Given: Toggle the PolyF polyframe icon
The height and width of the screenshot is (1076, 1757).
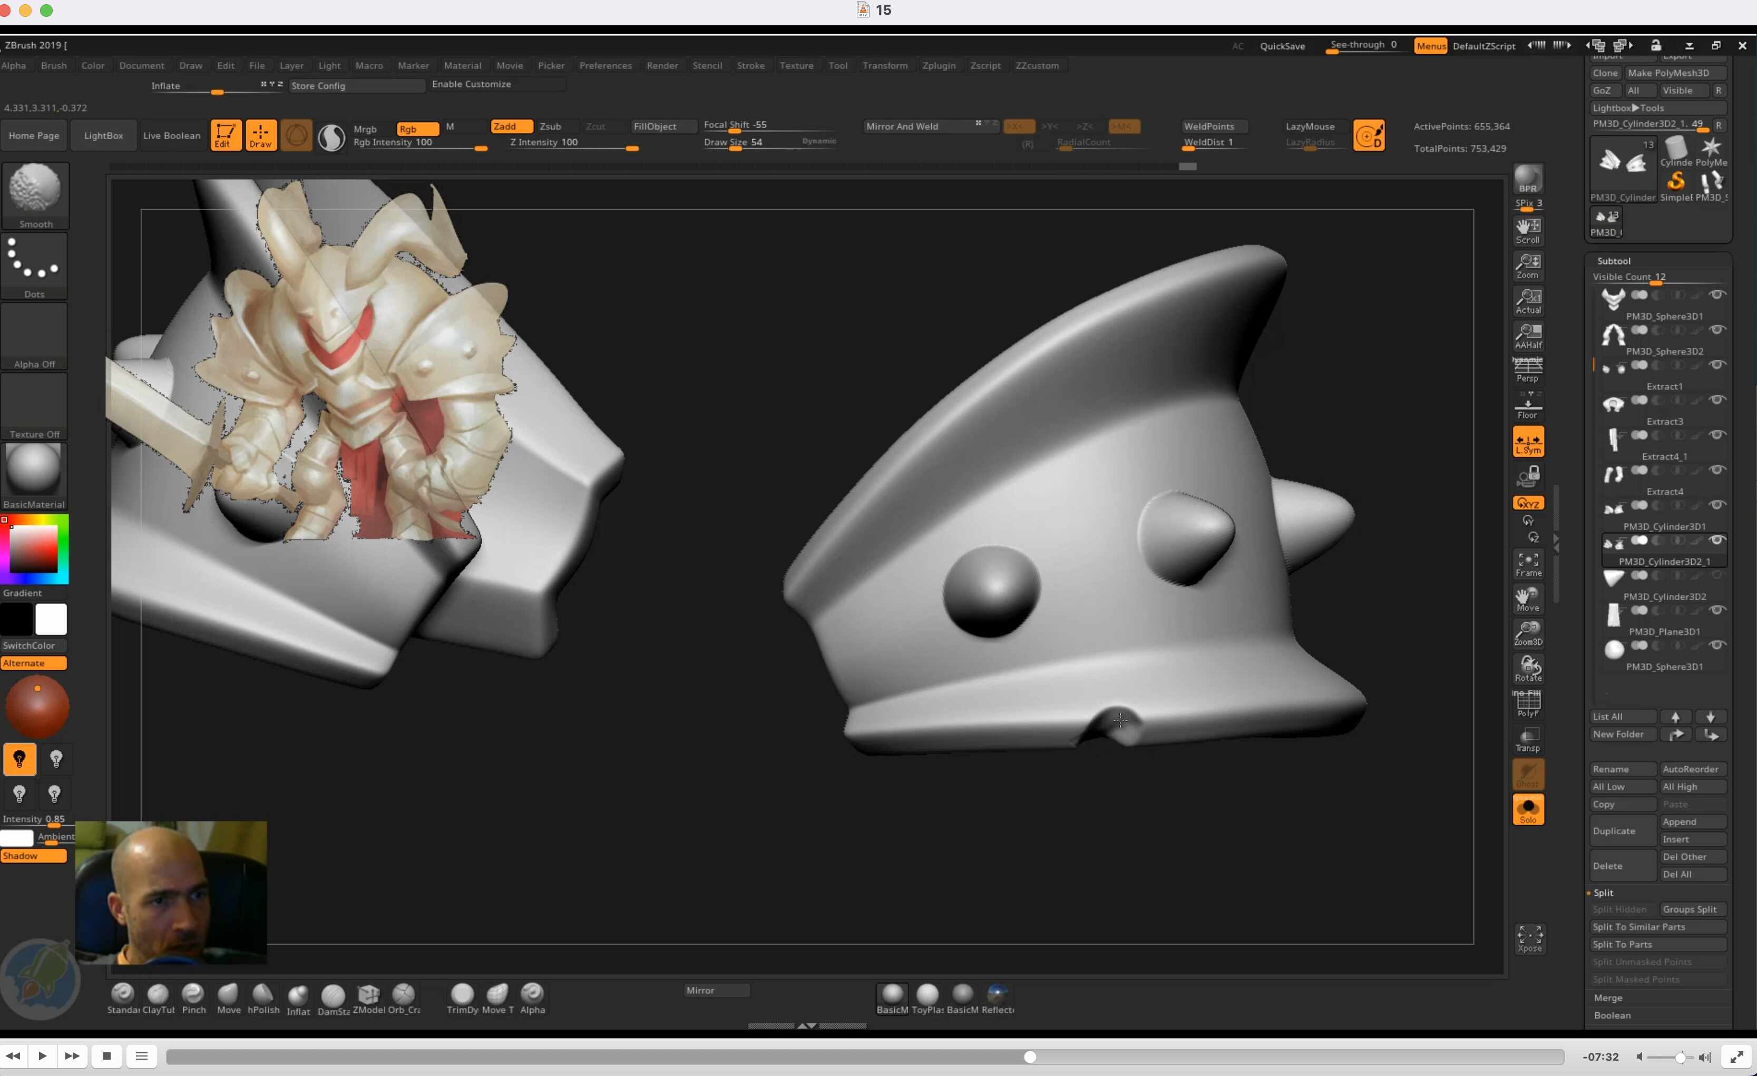Looking at the screenshot, I should tap(1528, 705).
